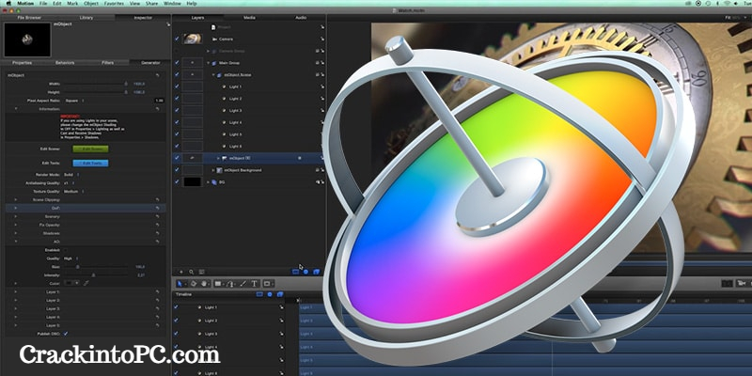752x376 pixels.
Task: Toggle the mObject Background layer checkbox
Action: [x=177, y=170]
